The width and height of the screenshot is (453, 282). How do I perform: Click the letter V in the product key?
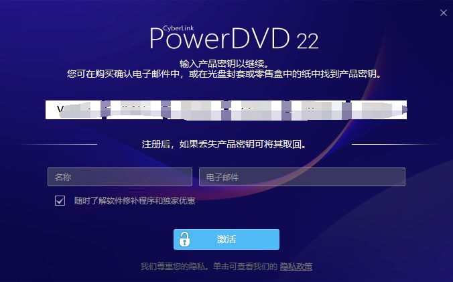click(x=60, y=109)
